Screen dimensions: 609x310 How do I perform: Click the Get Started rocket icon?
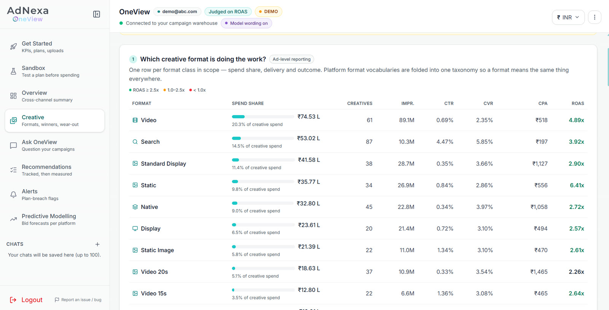point(13,47)
